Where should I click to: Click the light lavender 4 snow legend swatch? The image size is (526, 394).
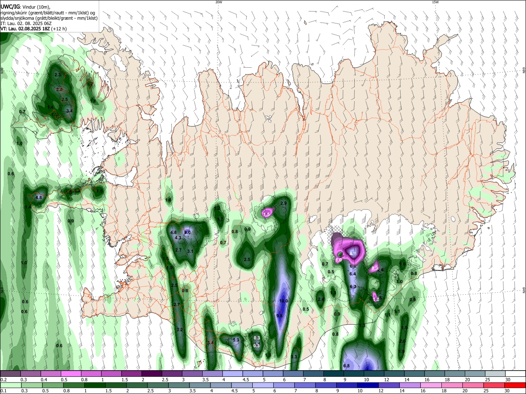click(x=232, y=374)
